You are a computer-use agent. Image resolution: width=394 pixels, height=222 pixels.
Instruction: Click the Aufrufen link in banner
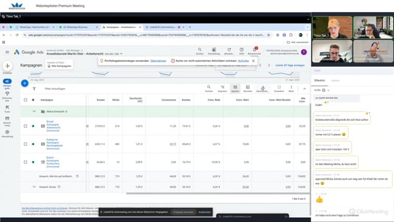[x=244, y=61]
